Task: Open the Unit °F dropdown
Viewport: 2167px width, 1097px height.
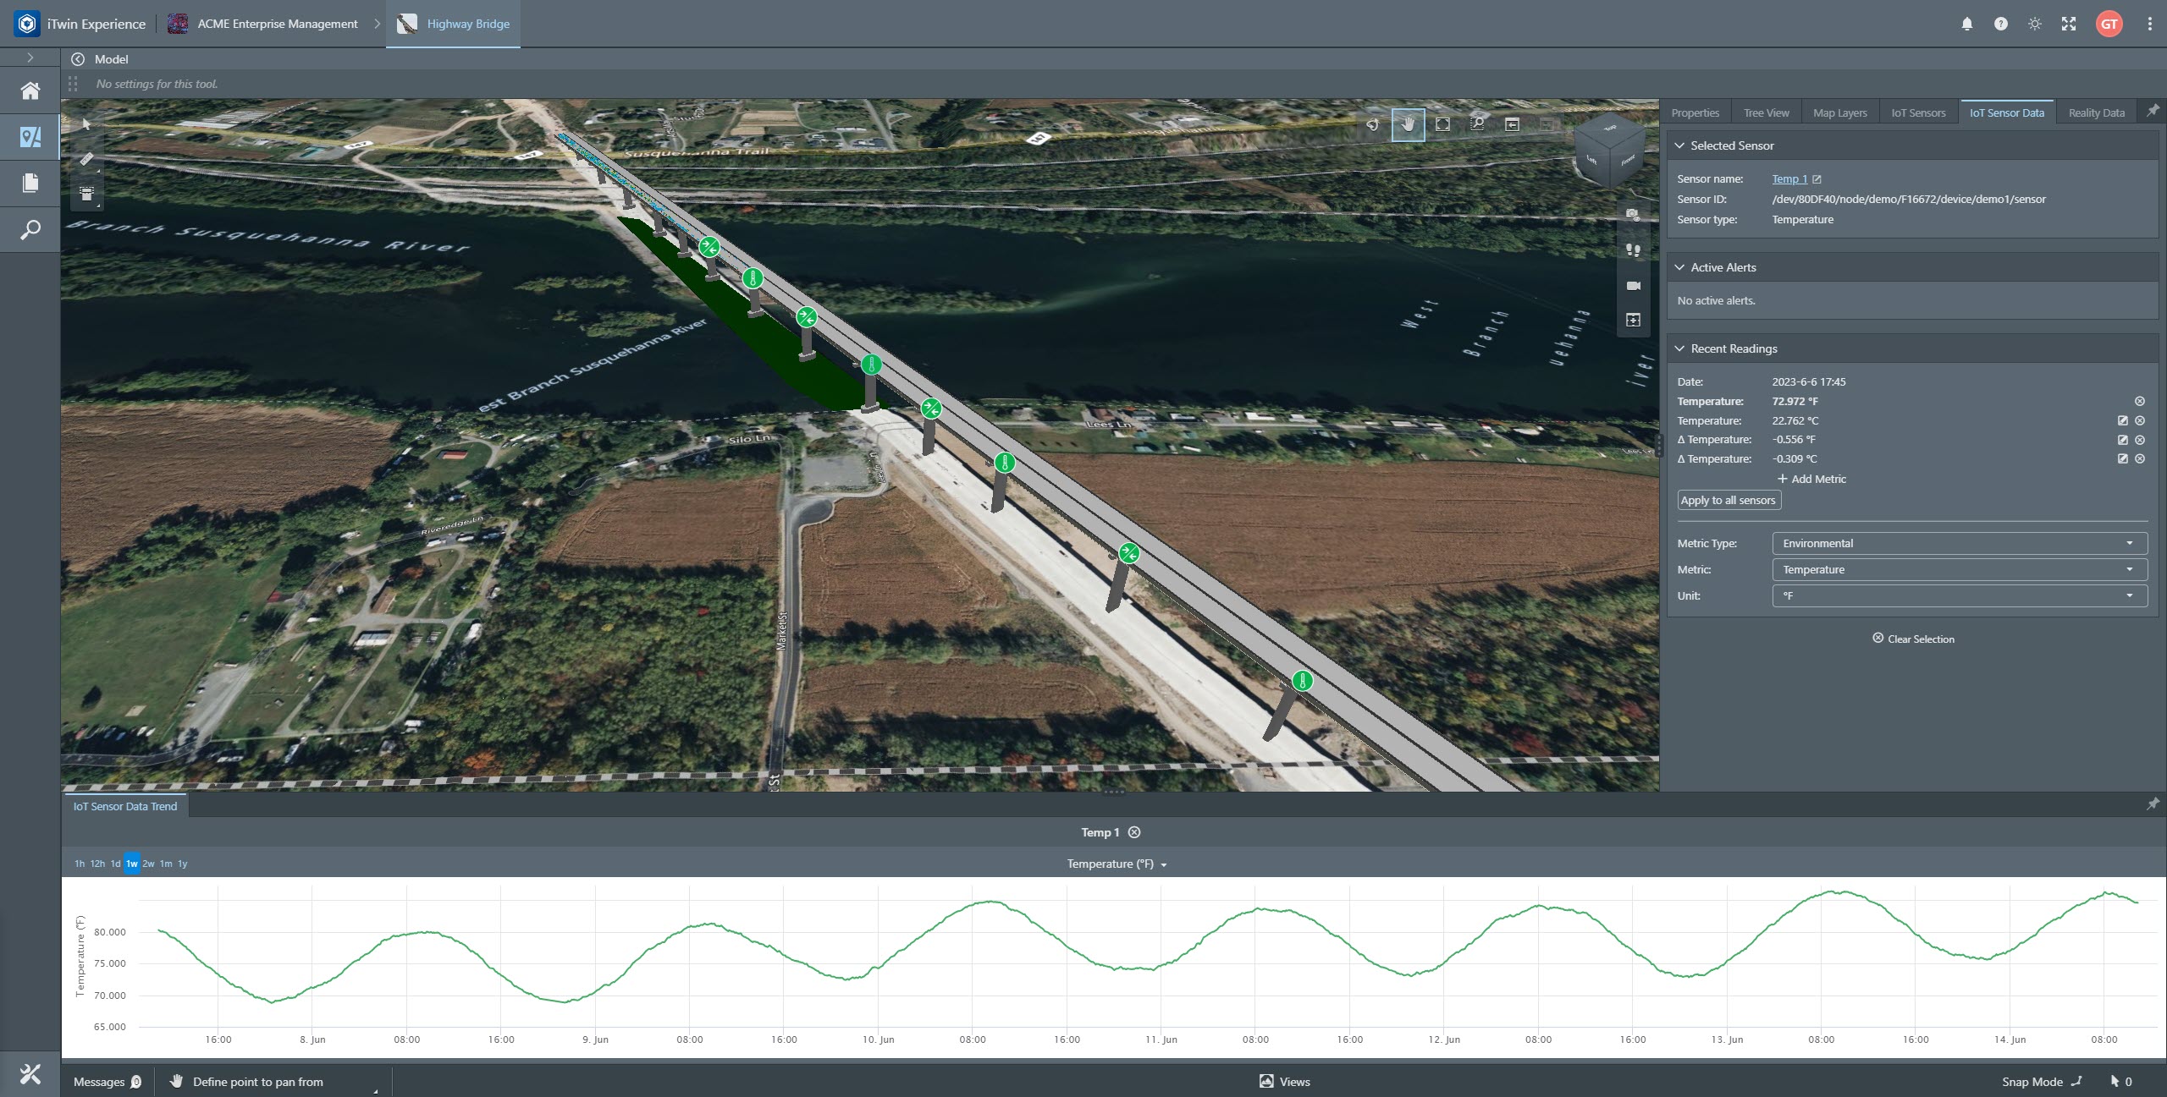Action: coord(1959,595)
